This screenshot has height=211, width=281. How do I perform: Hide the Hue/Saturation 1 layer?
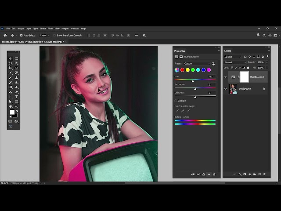(226, 77)
